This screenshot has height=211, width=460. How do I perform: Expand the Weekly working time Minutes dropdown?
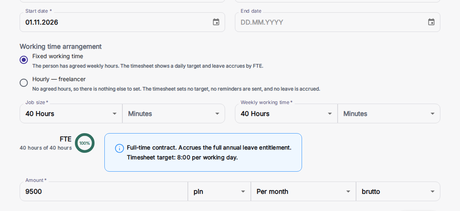click(389, 113)
